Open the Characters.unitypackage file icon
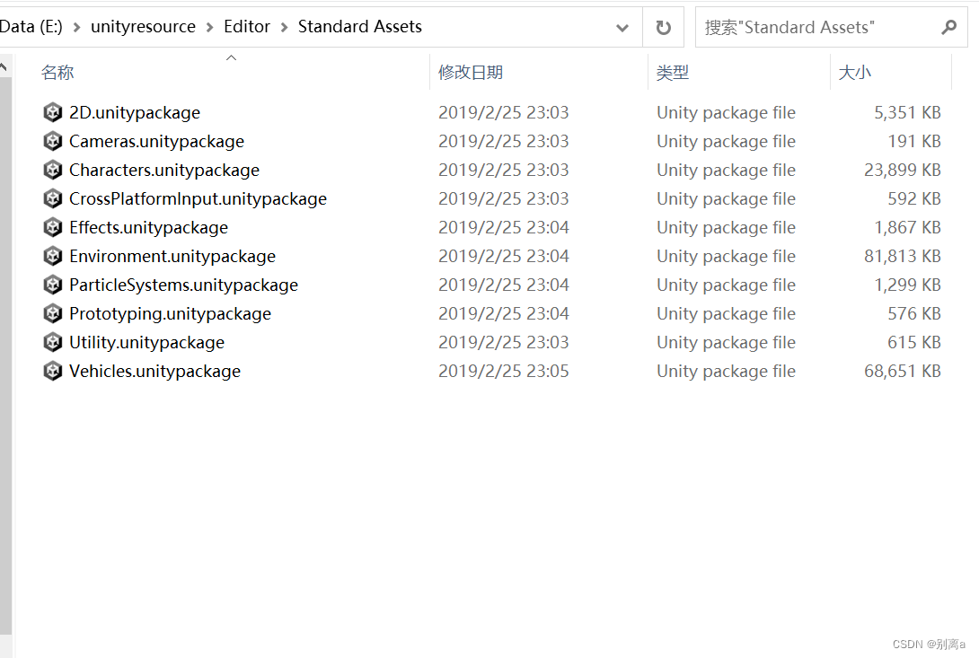The width and height of the screenshot is (979, 658). pyautogui.click(x=52, y=170)
